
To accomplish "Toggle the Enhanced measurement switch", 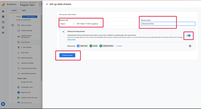I will pyautogui.click(x=188, y=36).
